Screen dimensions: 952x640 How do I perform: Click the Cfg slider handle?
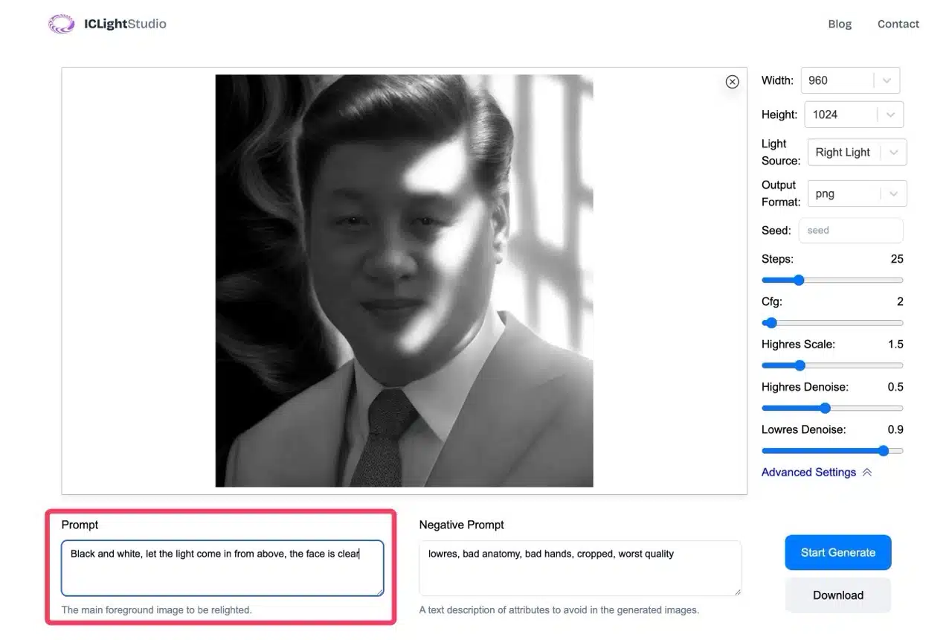[771, 323]
